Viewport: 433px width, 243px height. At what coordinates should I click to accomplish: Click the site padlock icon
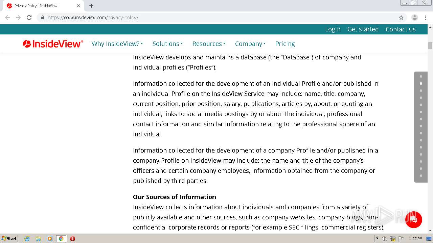click(42, 18)
